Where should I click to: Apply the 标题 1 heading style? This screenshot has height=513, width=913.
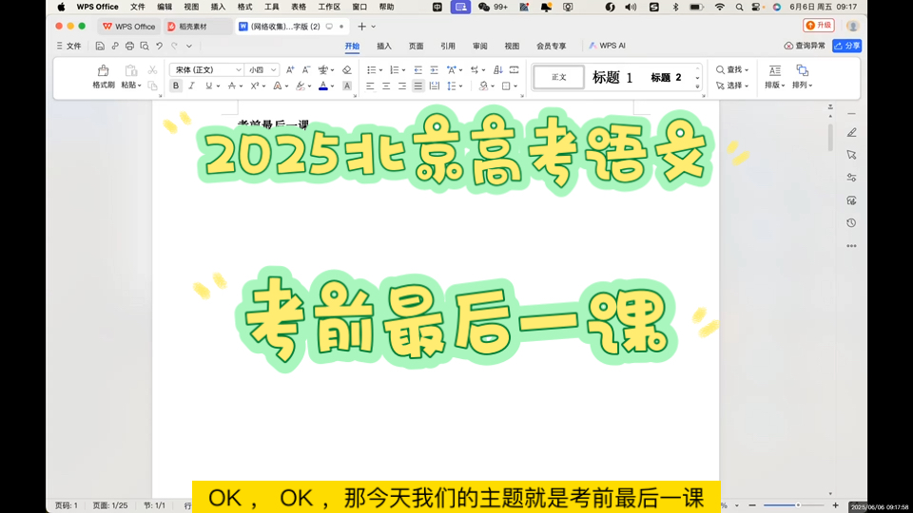pos(612,77)
